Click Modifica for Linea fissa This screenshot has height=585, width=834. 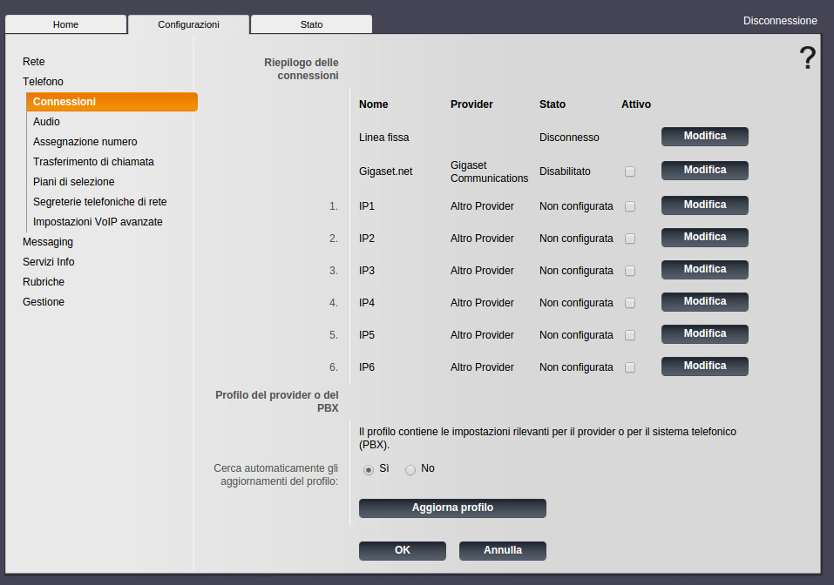[704, 137]
